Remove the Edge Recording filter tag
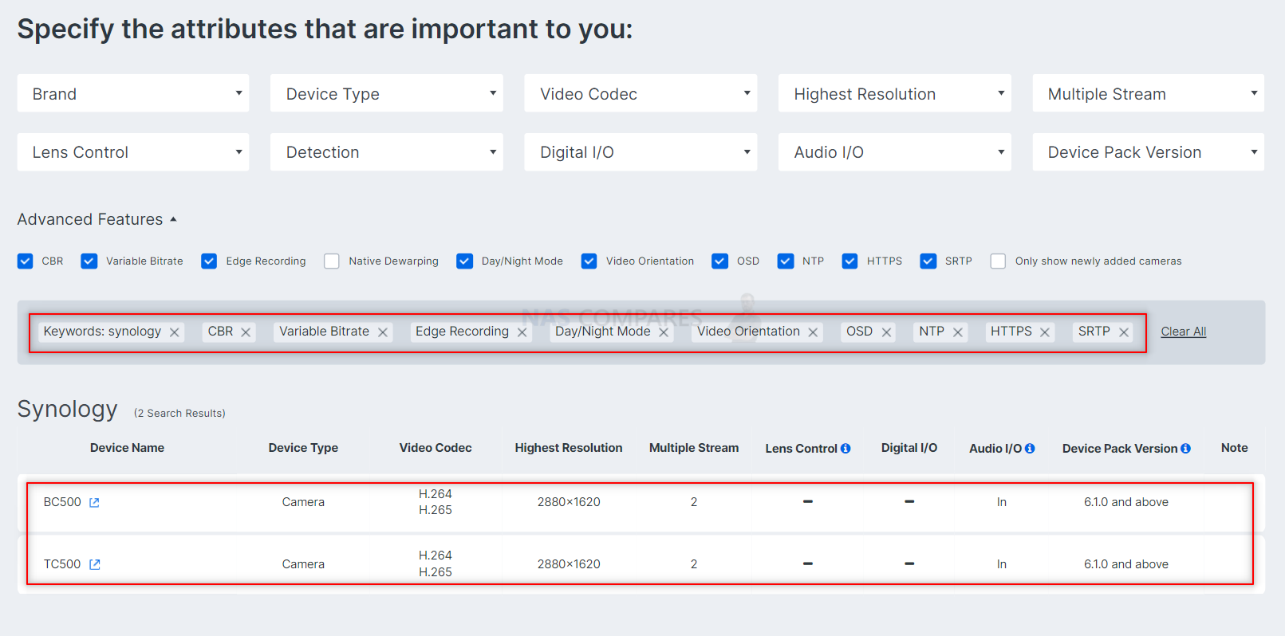Image resolution: width=1285 pixels, height=636 pixels. click(x=522, y=332)
